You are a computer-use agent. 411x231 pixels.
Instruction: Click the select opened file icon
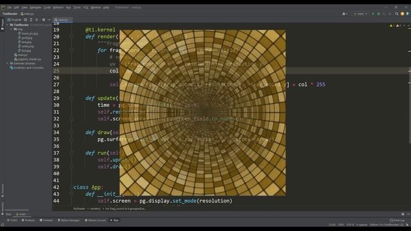(x=26, y=20)
